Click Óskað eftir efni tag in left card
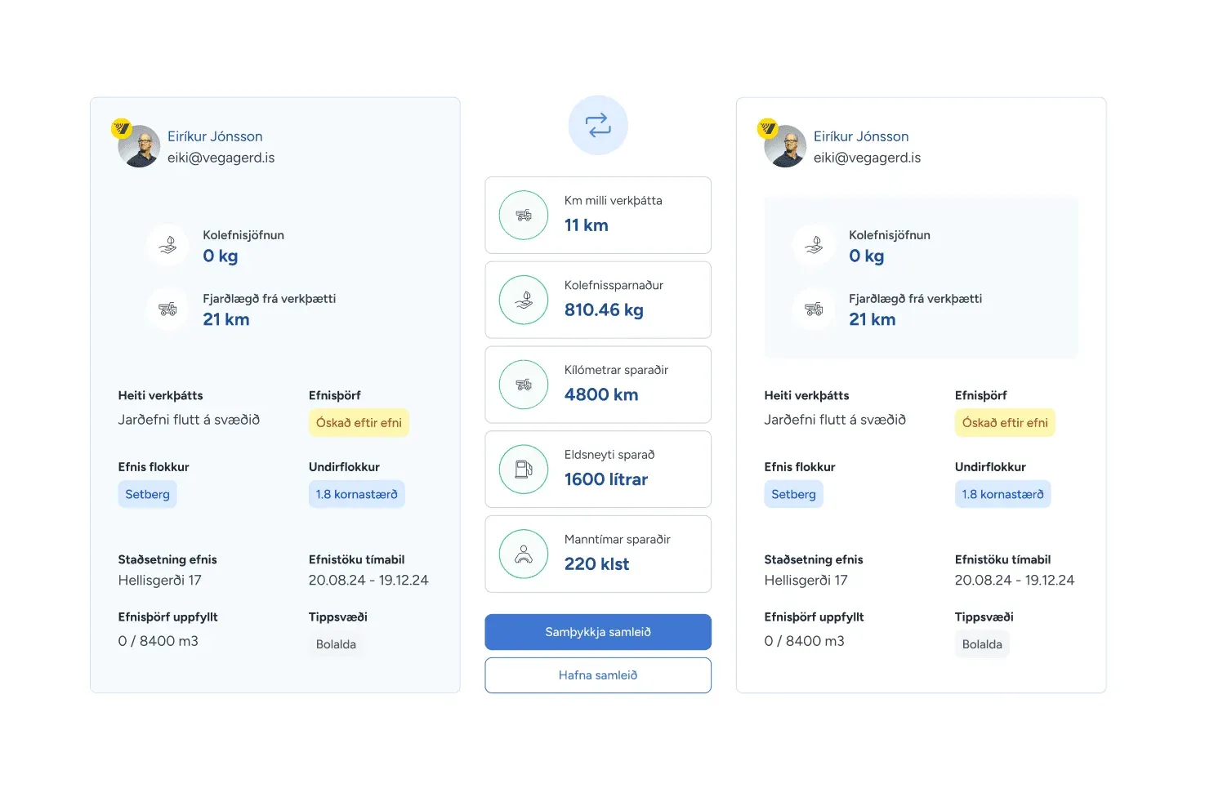This screenshot has width=1214, height=797. tap(359, 423)
